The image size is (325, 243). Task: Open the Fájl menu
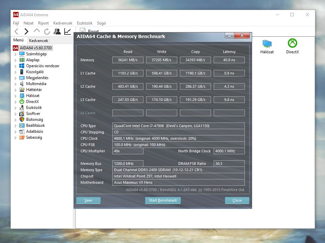coord(16,23)
